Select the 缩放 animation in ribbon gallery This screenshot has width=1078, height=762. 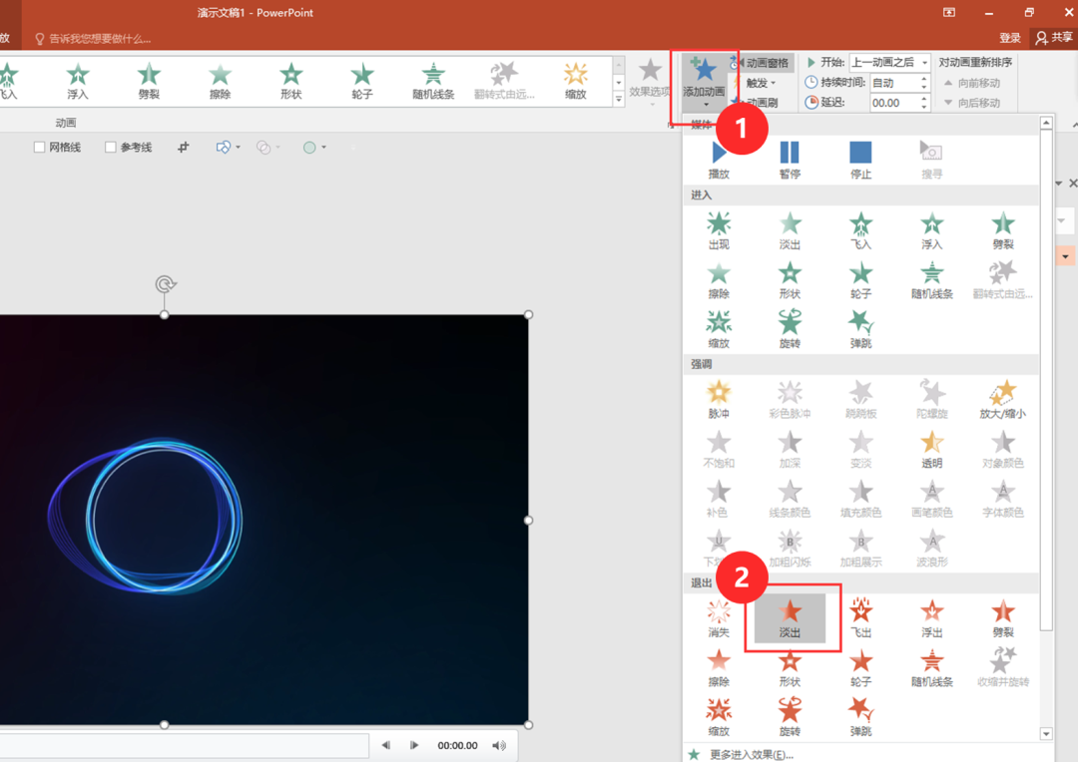coord(576,81)
